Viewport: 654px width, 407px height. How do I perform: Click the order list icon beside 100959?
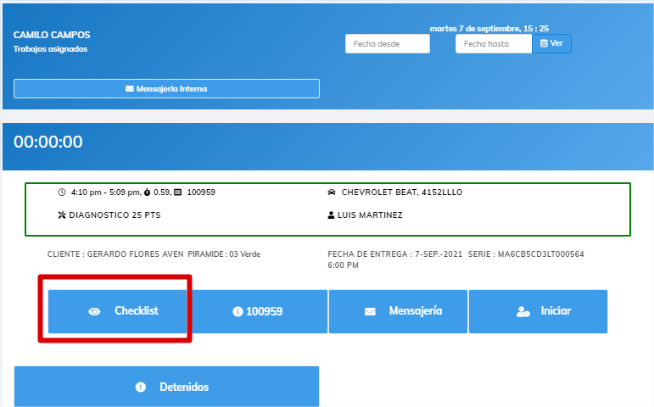pyautogui.click(x=177, y=192)
